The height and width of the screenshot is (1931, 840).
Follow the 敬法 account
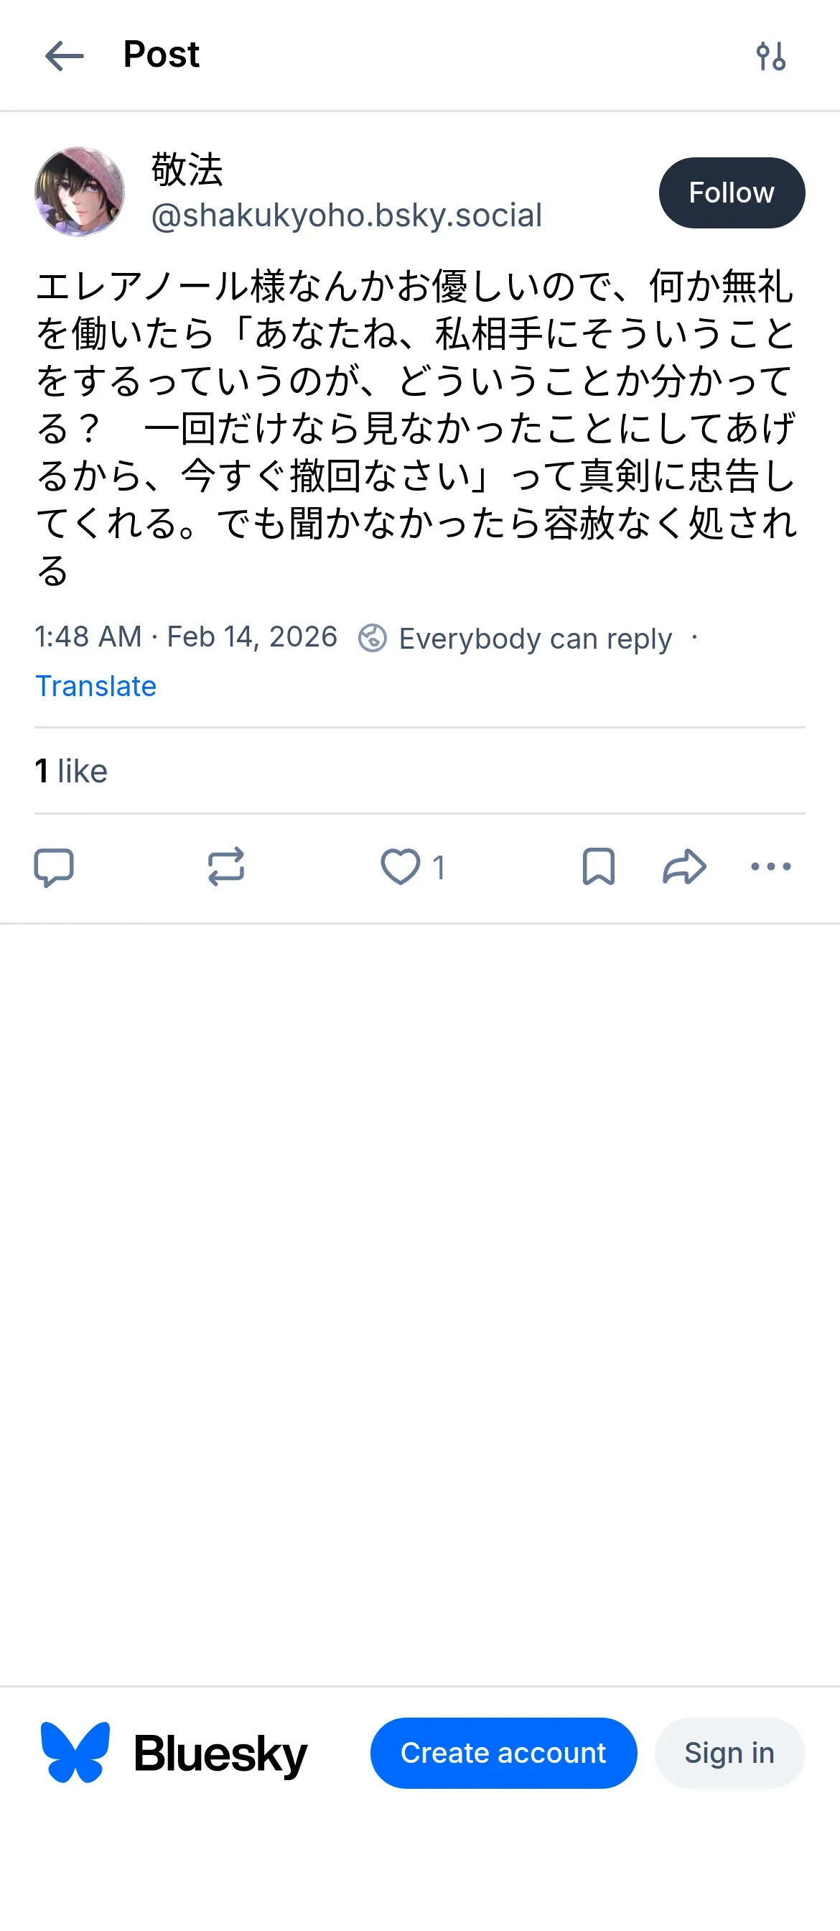coord(732,193)
